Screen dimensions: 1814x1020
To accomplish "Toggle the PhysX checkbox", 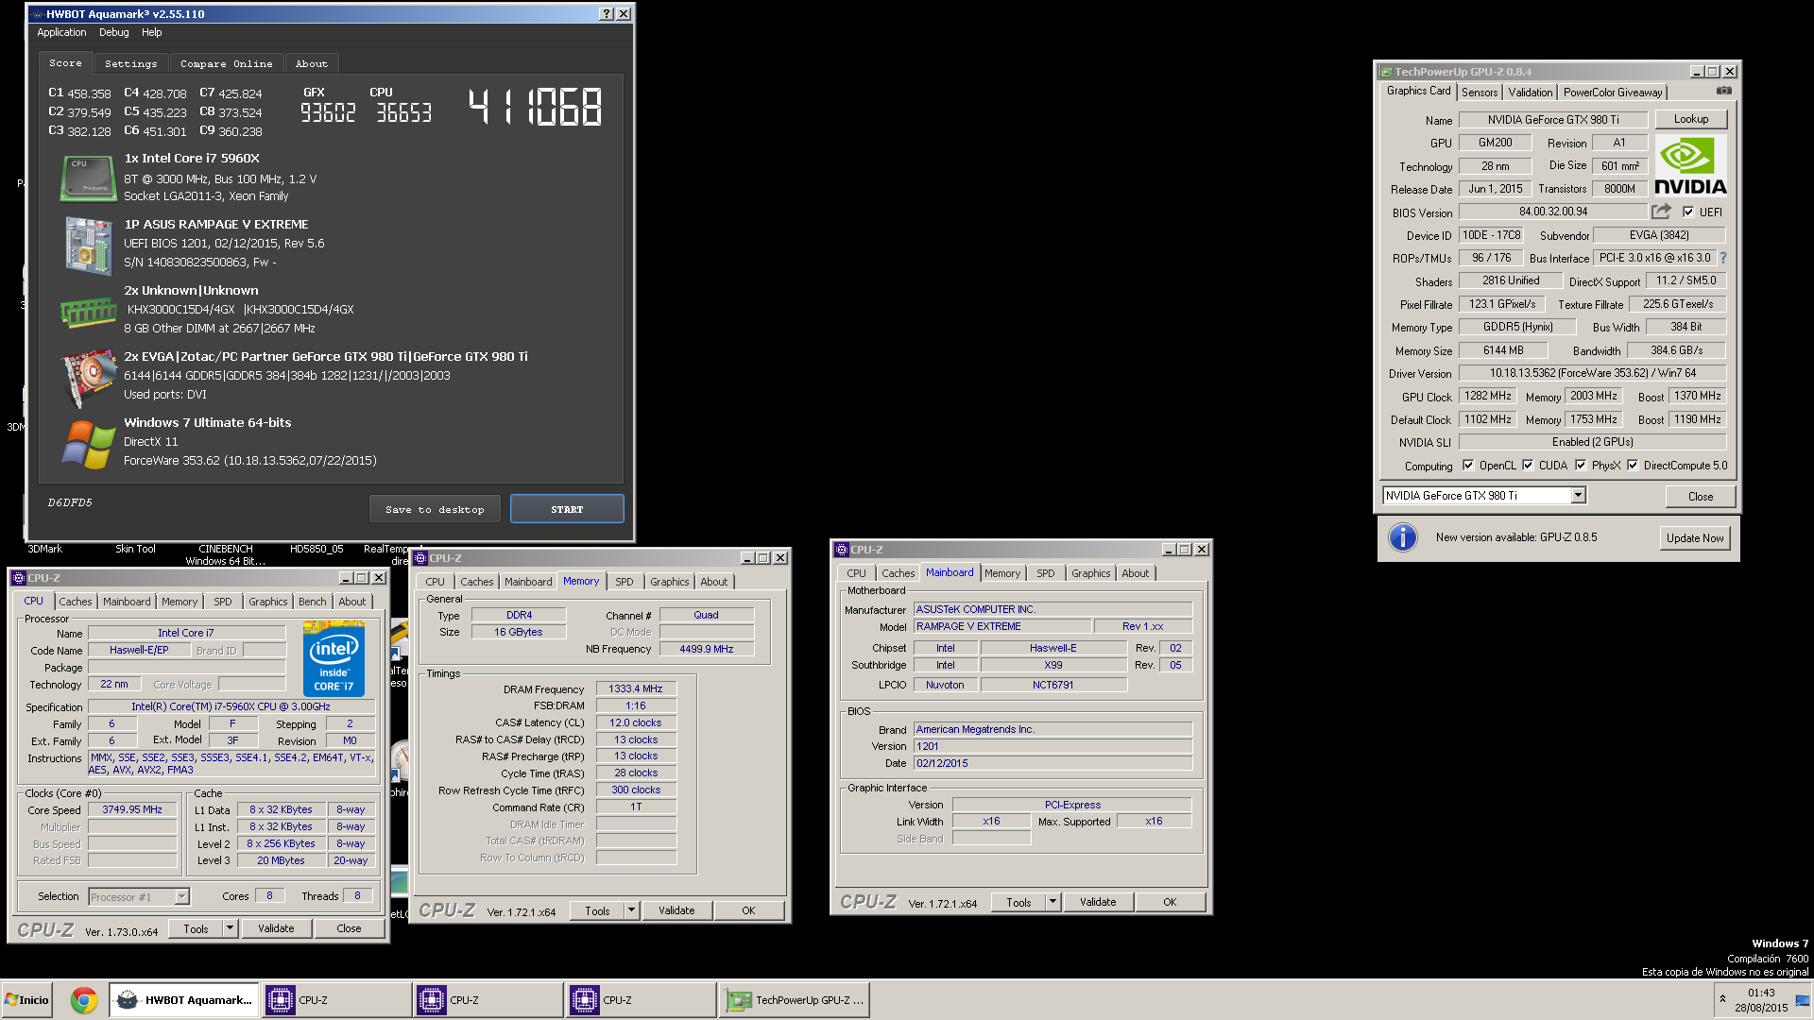I will tap(1580, 465).
